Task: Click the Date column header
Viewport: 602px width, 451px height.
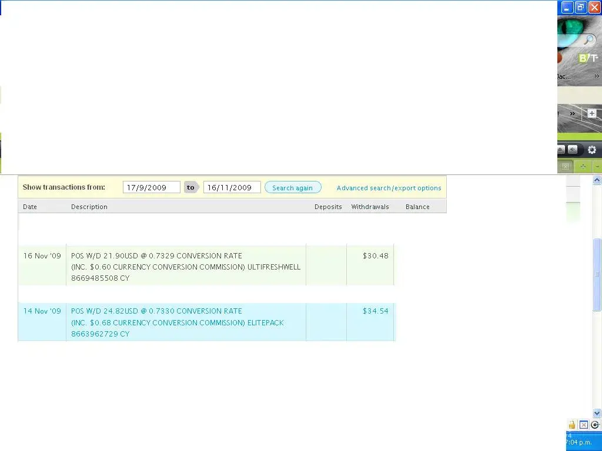Action: [30, 207]
